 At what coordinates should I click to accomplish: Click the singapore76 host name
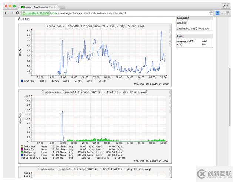tap(185, 41)
